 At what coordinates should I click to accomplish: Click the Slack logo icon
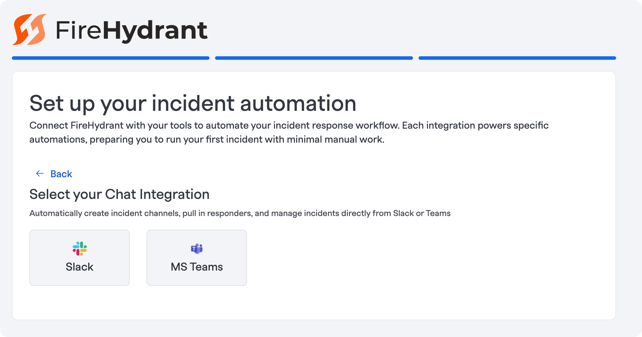pyautogui.click(x=80, y=249)
